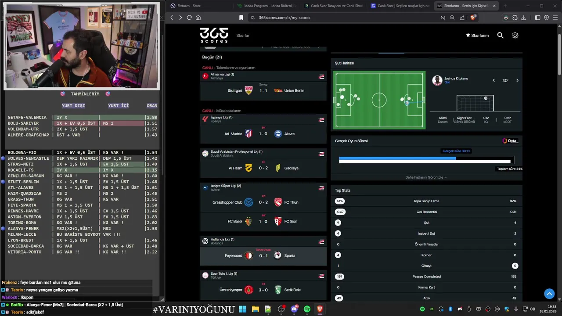Toggle notifications for Almanya Ligi
The image size is (562, 316).
tap(321, 76)
